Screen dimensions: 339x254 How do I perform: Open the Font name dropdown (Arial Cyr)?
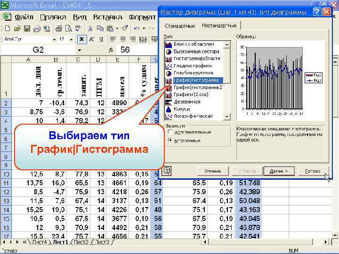click(54, 40)
